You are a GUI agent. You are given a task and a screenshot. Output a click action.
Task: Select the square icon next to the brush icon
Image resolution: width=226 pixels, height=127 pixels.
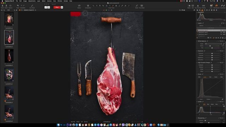click(49, 7)
